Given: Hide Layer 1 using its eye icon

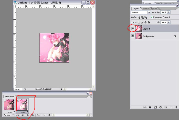Looking at the screenshot, I should click(133, 28).
